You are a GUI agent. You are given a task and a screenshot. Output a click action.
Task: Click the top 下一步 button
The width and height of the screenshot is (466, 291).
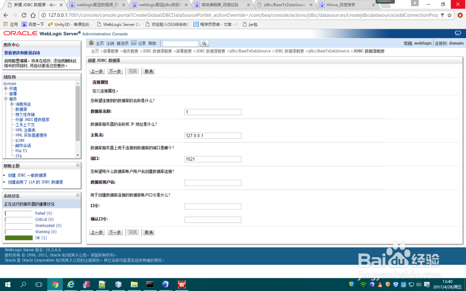pos(115,71)
